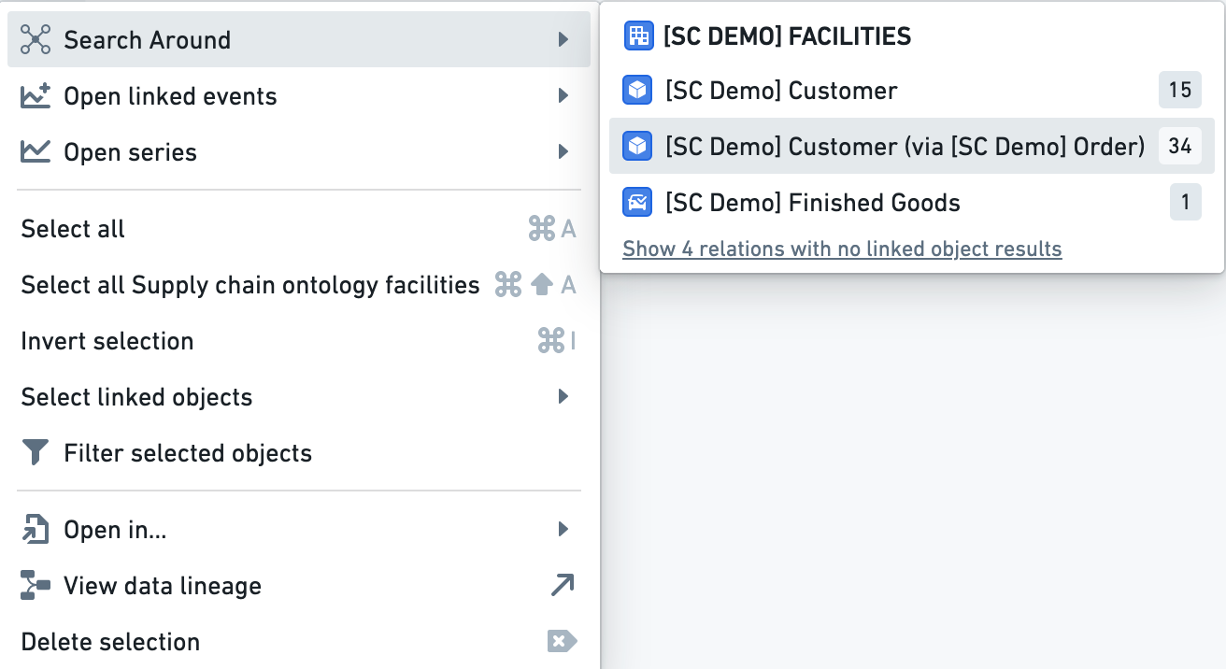1226x669 pixels.
Task: Expand the Open in... submenu arrow
Action: [x=563, y=529]
